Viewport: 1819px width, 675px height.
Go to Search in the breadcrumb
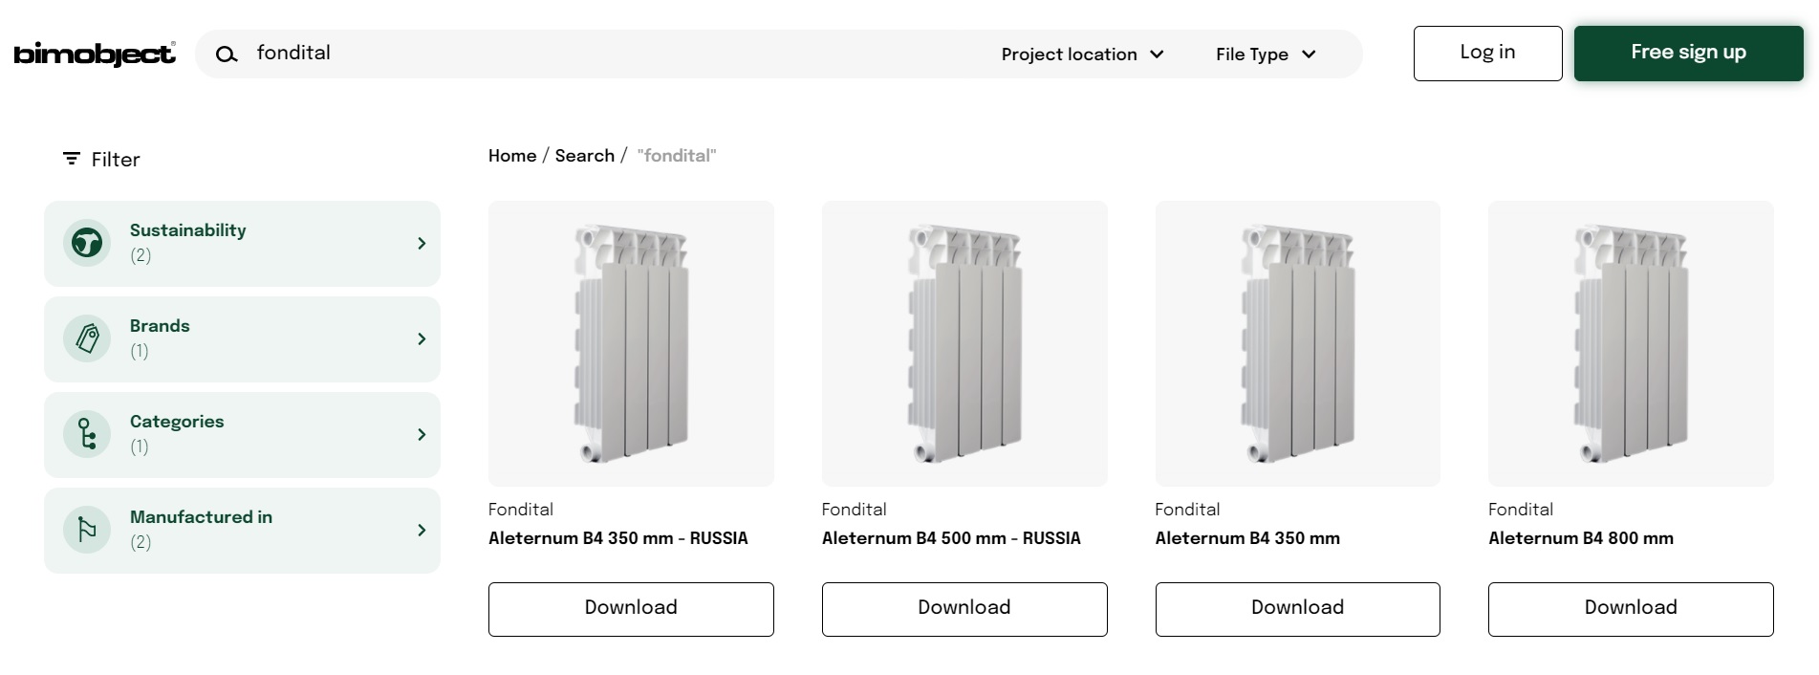pyautogui.click(x=585, y=156)
